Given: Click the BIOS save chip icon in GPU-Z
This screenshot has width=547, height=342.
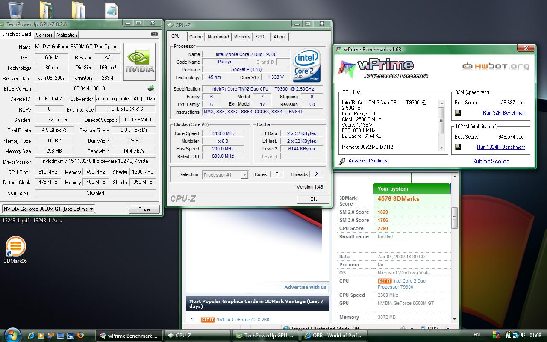Looking at the screenshot, I should 151,88.
